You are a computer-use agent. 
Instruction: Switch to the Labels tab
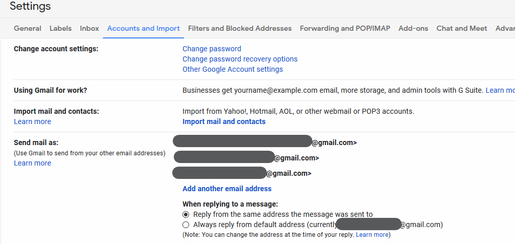click(60, 28)
